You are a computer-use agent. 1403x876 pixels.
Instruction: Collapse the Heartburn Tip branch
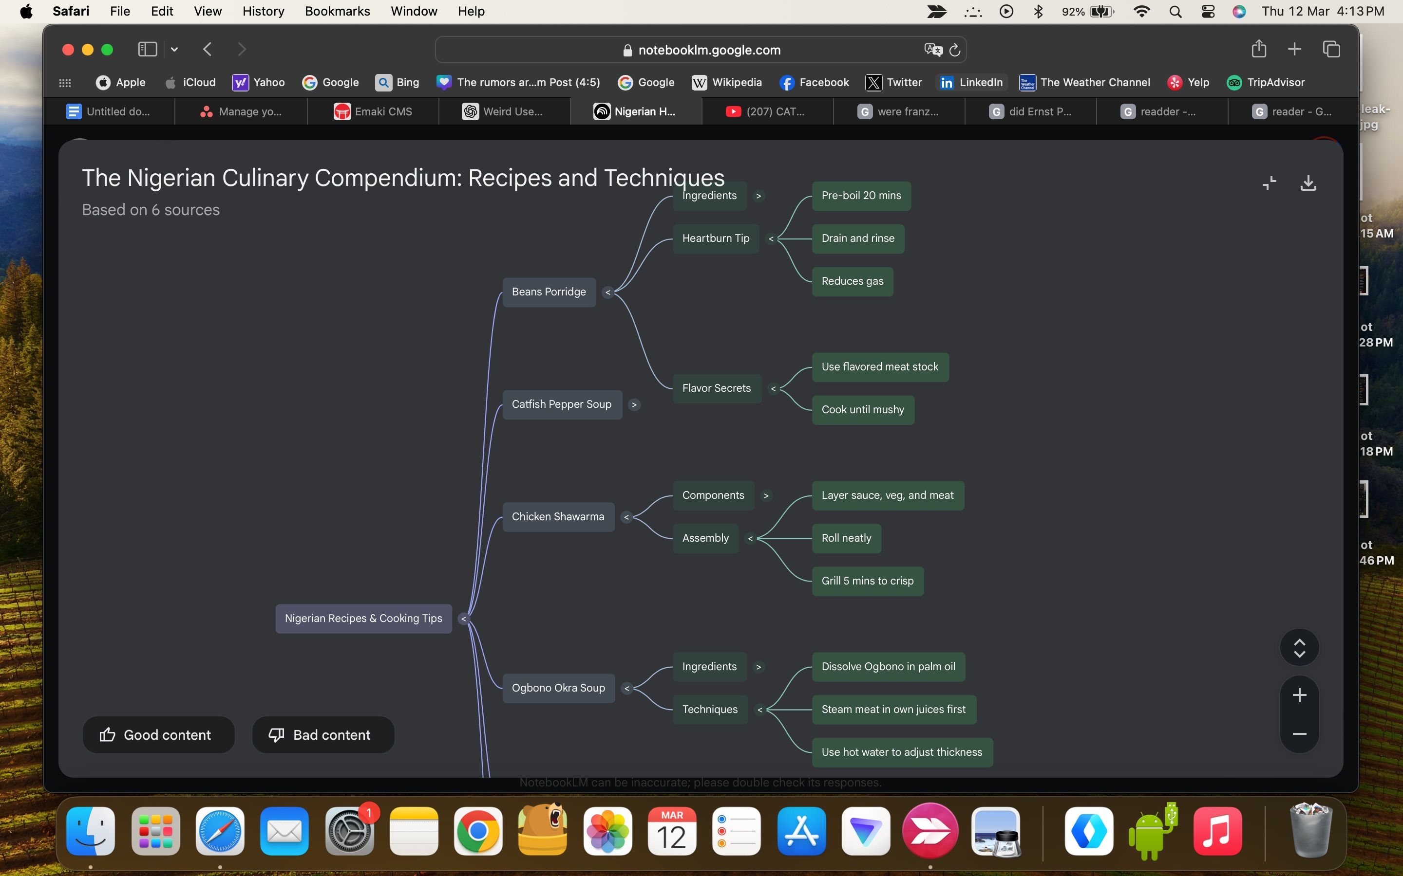click(x=771, y=238)
